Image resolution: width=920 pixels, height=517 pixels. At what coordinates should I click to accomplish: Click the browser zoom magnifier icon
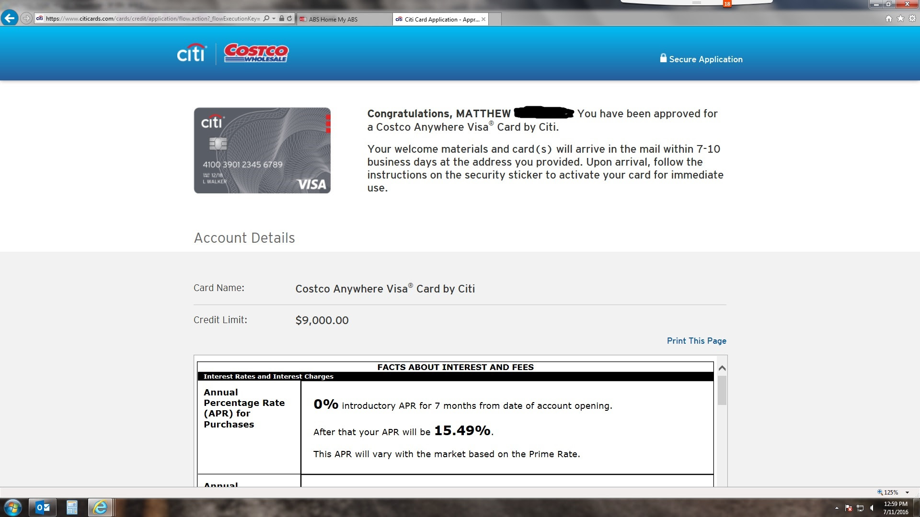(880, 492)
